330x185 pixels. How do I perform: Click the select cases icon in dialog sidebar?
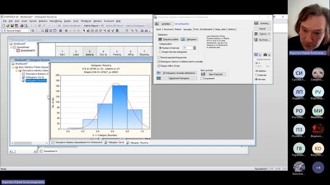point(256,54)
